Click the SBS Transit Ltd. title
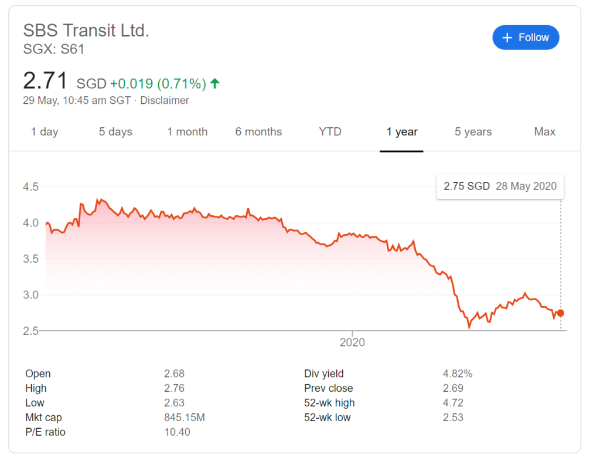This screenshot has height=458, width=600. [86, 30]
